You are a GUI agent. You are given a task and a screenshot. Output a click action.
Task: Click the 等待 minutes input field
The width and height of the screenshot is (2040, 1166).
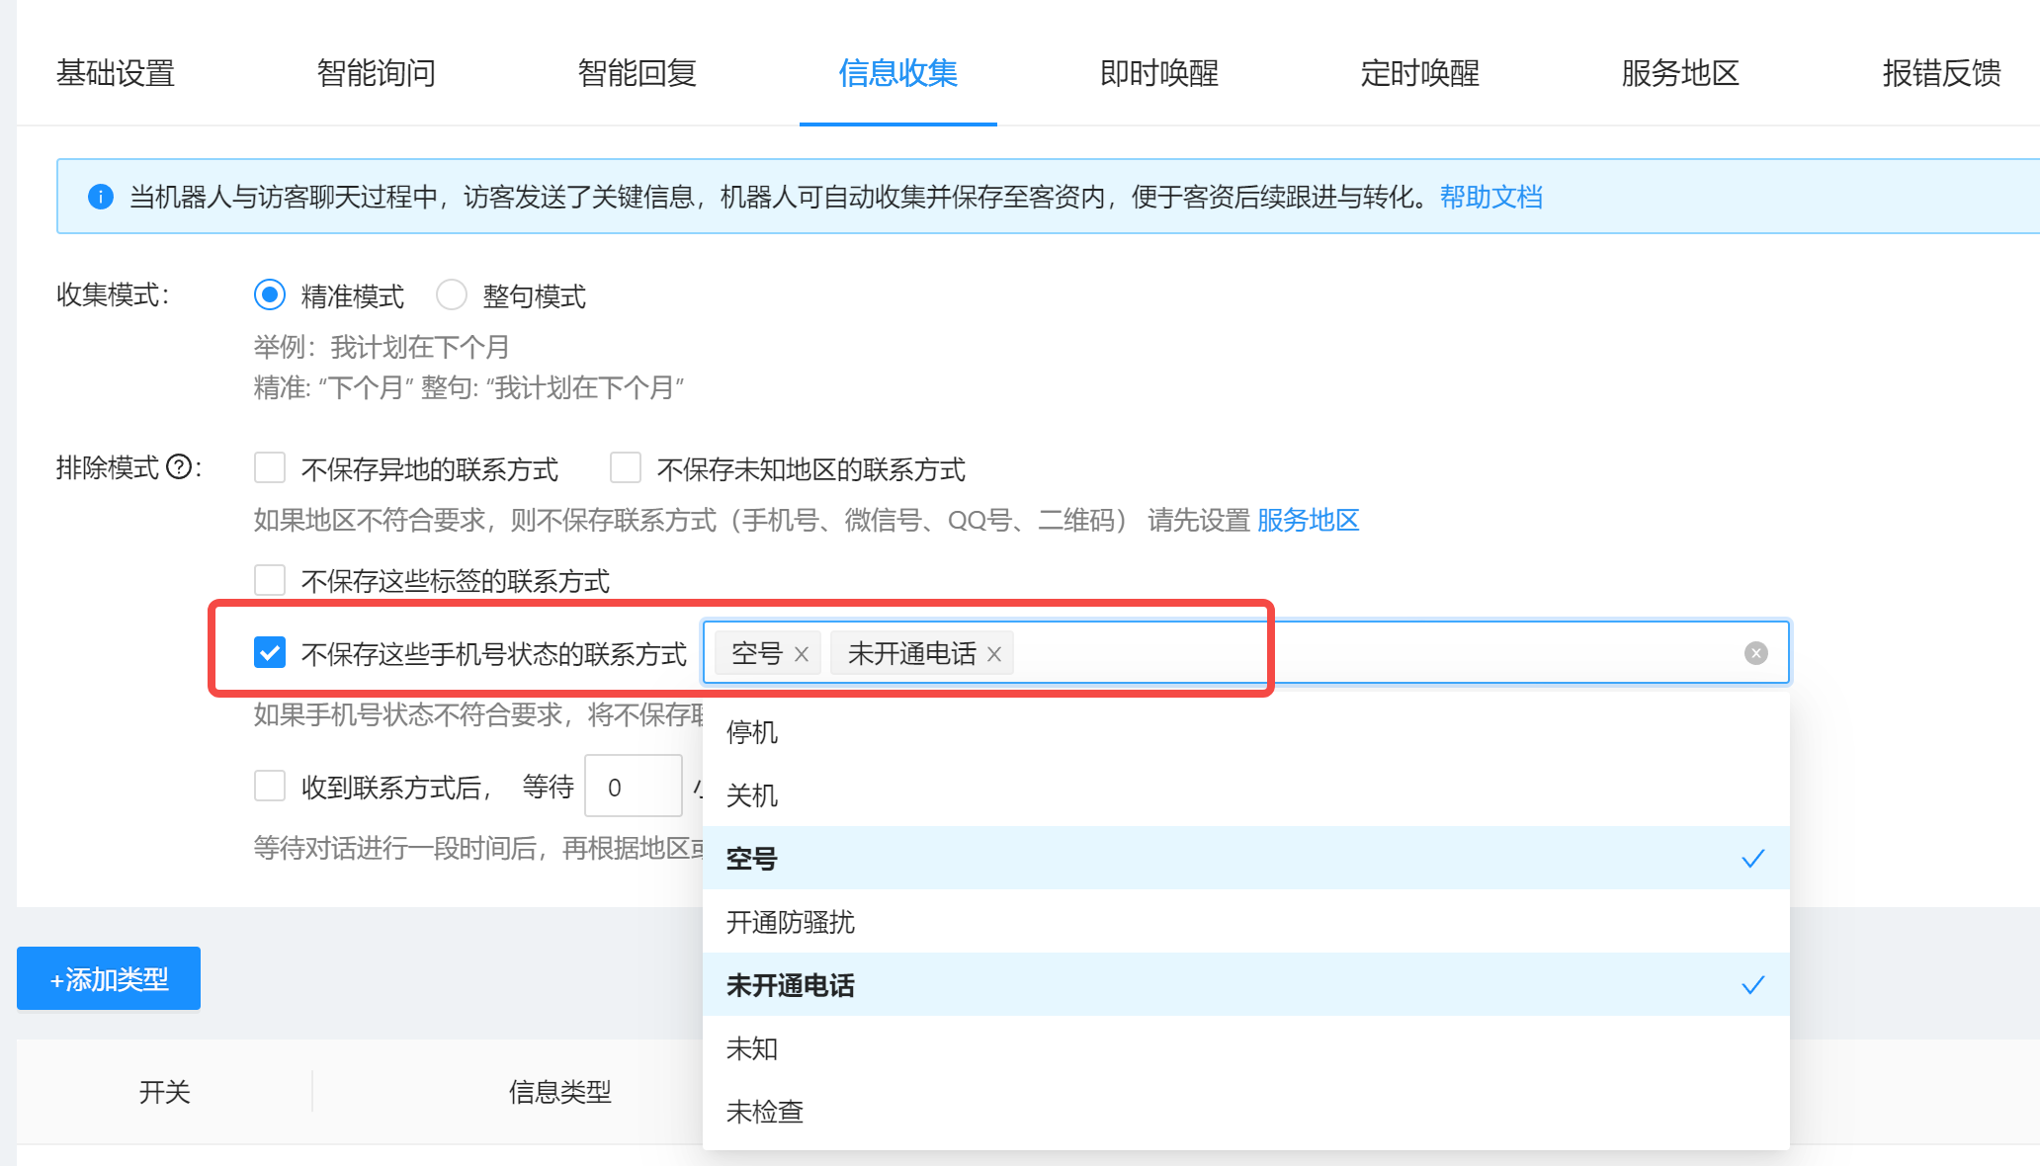(633, 787)
